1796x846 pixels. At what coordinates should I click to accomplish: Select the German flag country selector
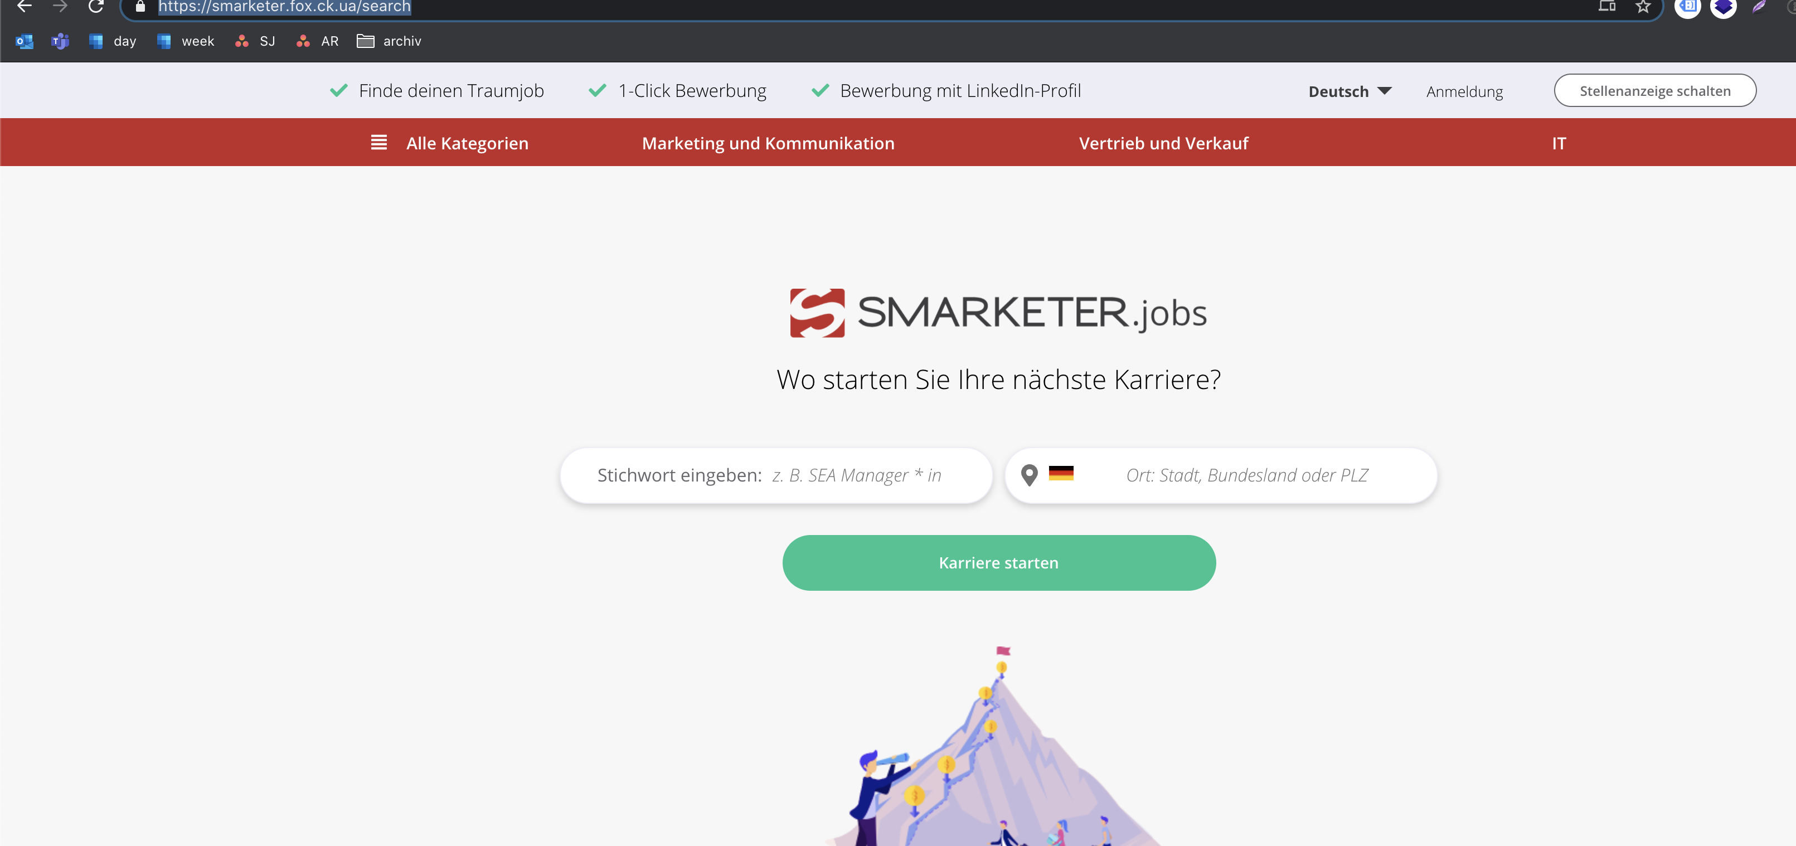pyautogui.click(x=1060, y=473)
